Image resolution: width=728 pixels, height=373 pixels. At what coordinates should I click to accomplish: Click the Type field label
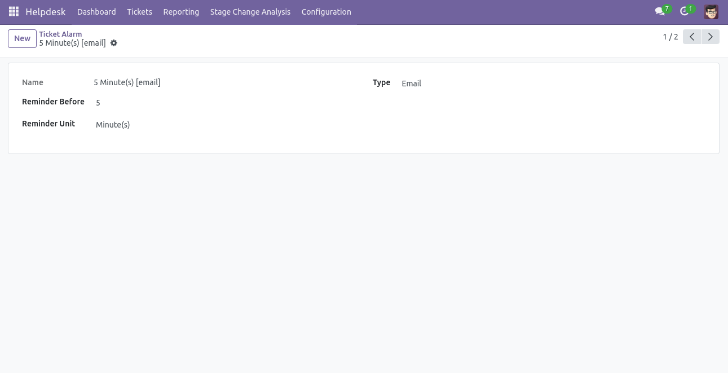point(381,82)
